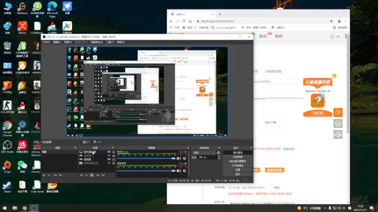The image size is (378, 212).
Task: Move source up in the sources list
Action: (x=98, y=175)
